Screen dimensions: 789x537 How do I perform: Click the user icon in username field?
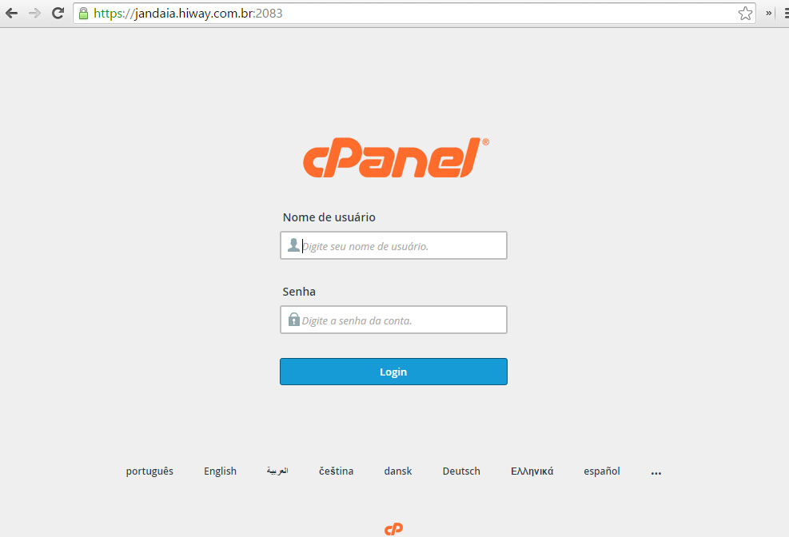pos(293,245)
